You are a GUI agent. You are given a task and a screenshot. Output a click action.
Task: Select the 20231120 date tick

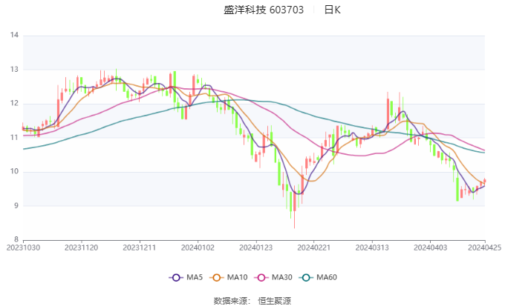pos(82,247)
